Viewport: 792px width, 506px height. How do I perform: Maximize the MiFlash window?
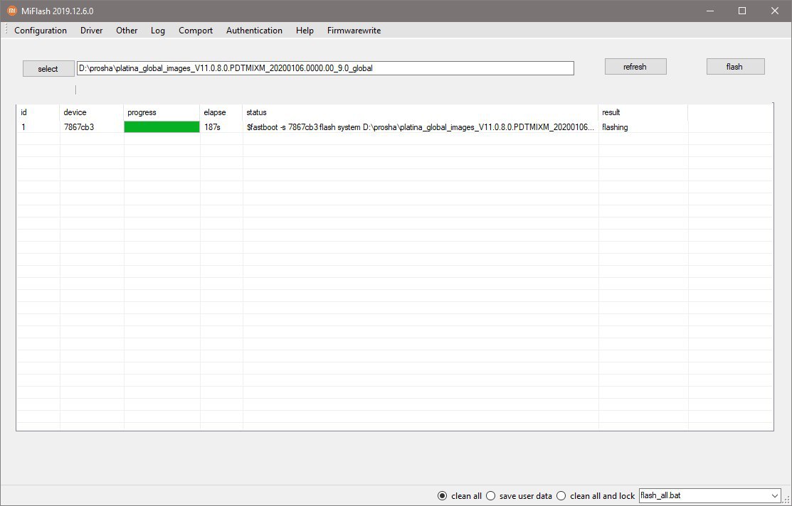(742, 11)
